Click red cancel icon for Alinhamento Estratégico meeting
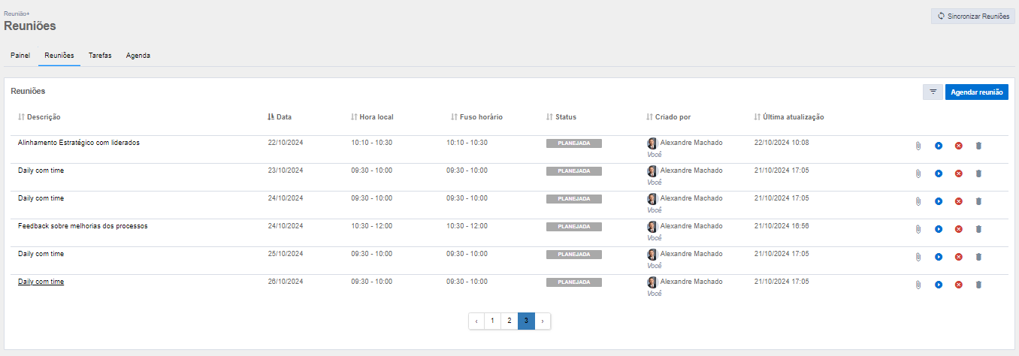The height and width of the screenshot is (356, 1019). point(958,146)
